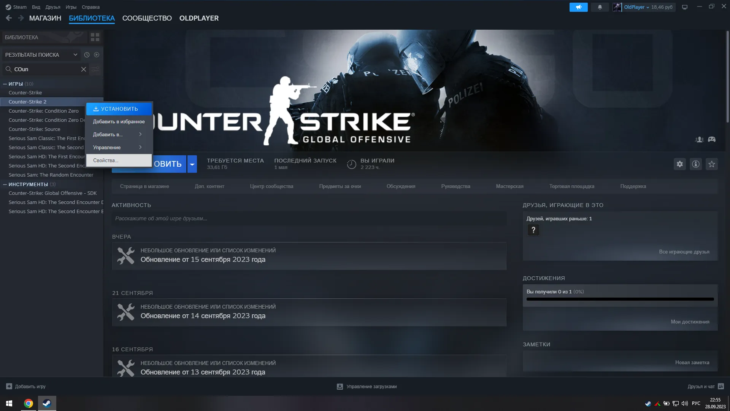Viewport: 730px width, 411px height.
Task: Expand the 'Добавить в...' submenu
Action: (x=119, y=134)
